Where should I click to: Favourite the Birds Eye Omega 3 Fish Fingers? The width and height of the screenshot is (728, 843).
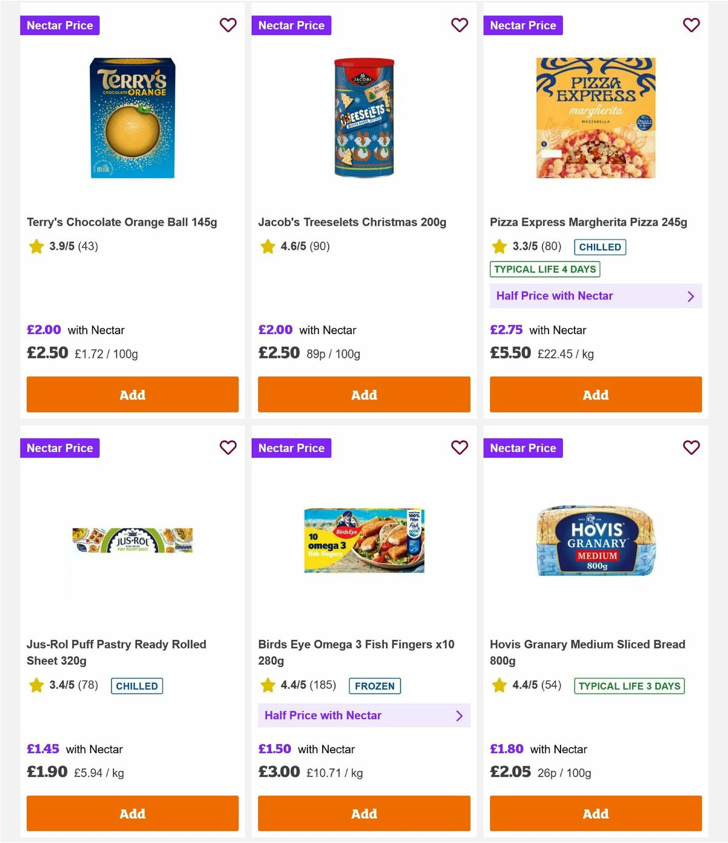459,448
